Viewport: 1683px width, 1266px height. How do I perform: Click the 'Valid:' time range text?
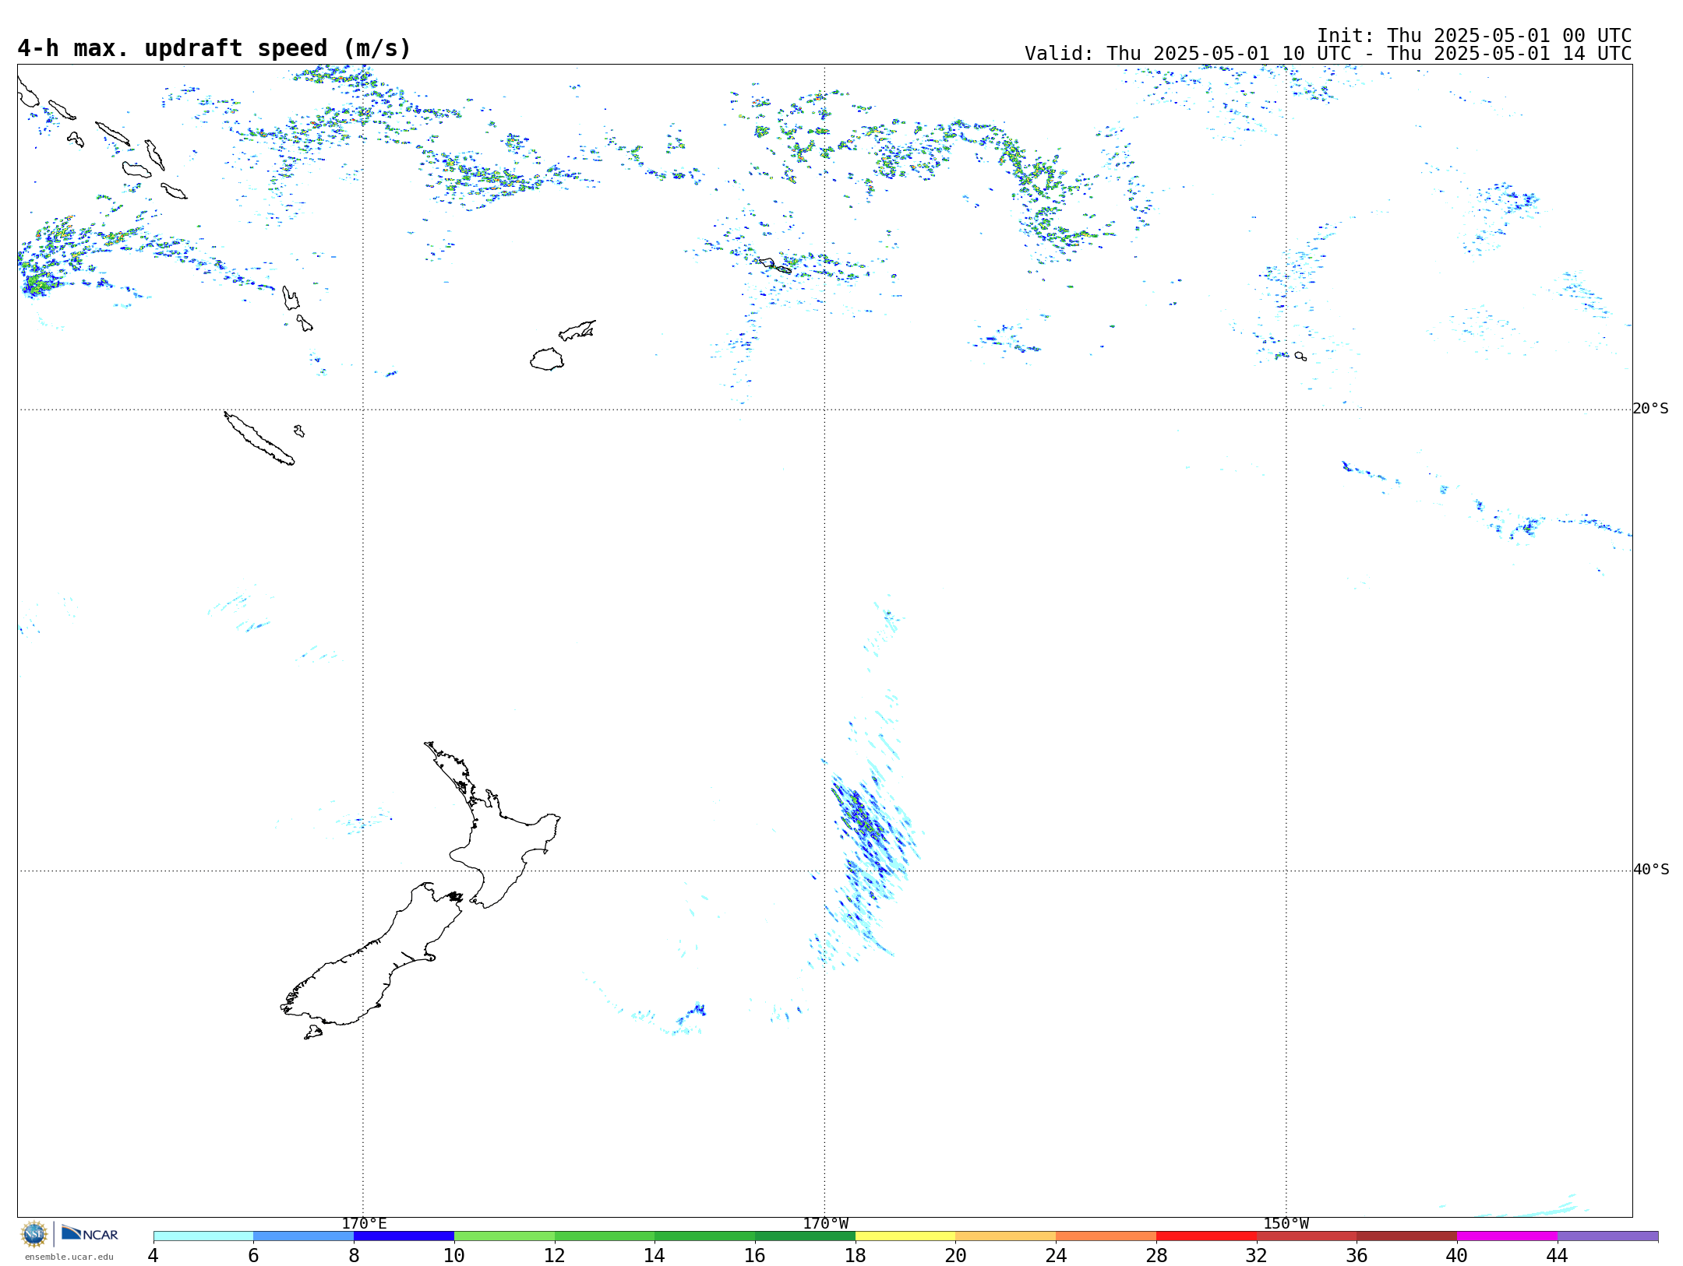1328,54
